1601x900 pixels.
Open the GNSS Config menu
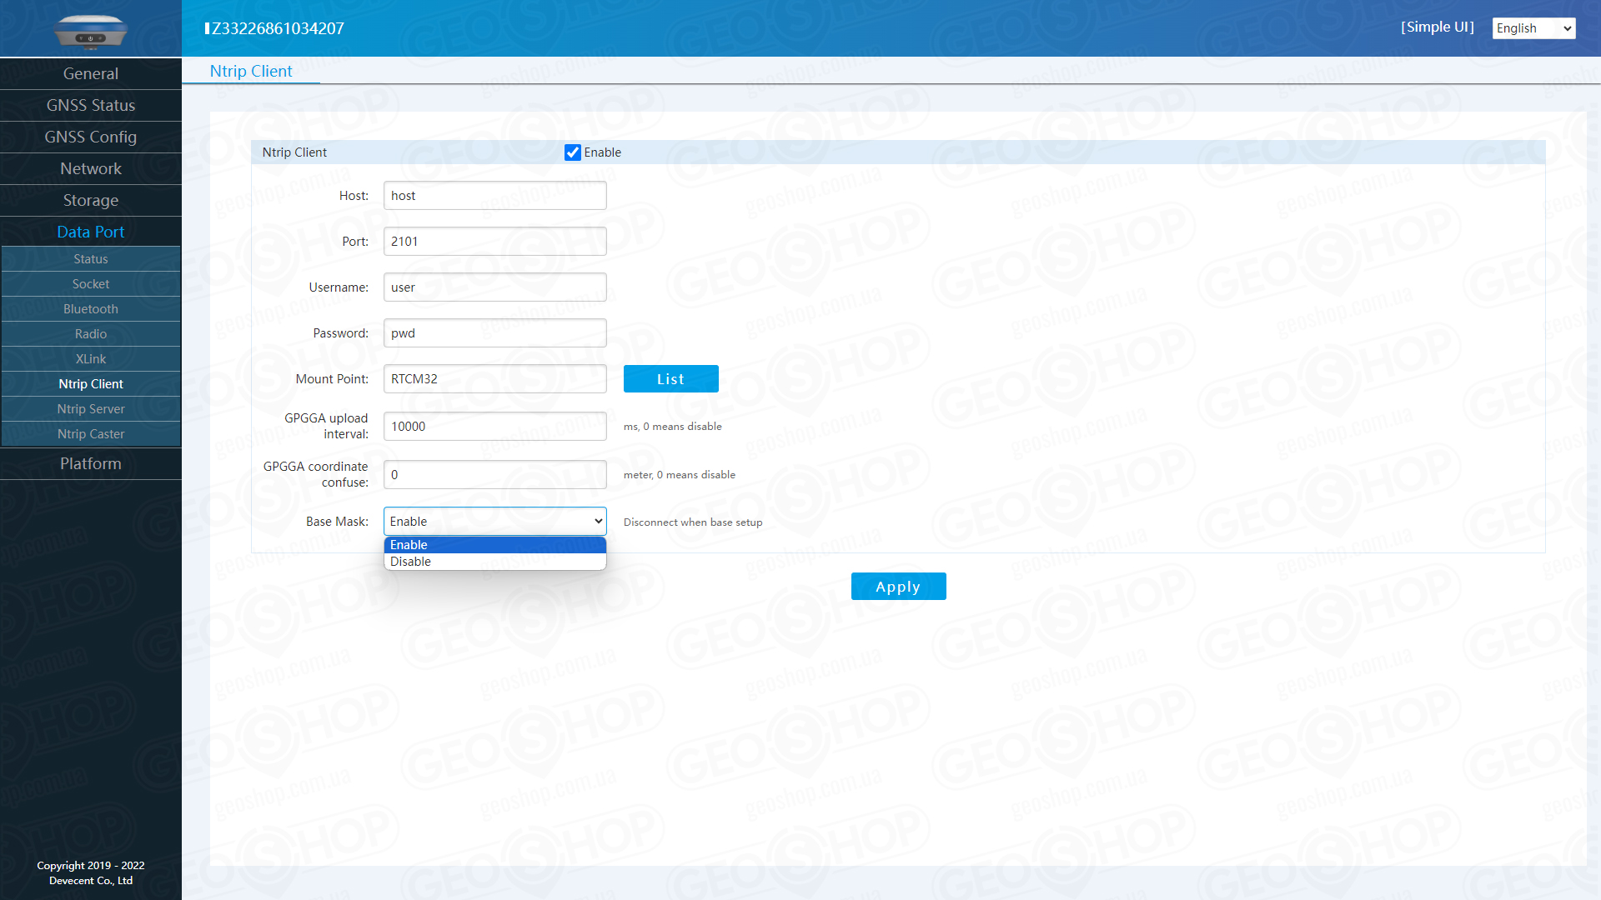pyautogui.click(x=91, y=137)
